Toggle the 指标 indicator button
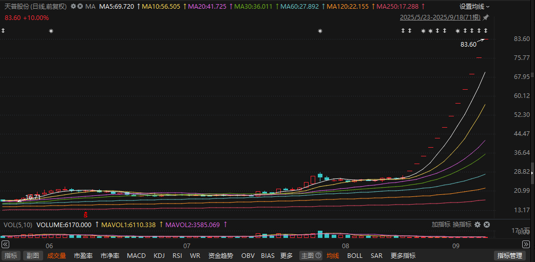Viewport: 535px width, 262px height. click(10, 255)
